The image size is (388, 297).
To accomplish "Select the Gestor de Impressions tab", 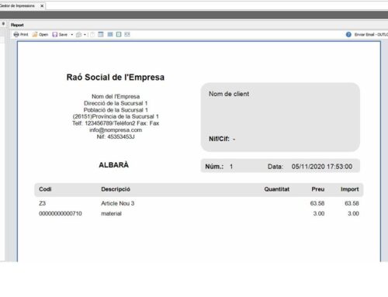I will (x=18, y=5).
